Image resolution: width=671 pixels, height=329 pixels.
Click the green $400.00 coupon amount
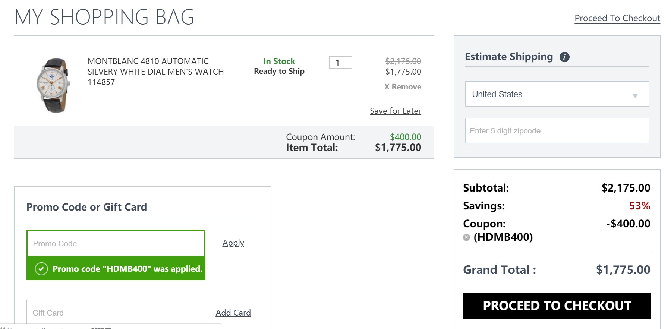[x=406, y=137]
